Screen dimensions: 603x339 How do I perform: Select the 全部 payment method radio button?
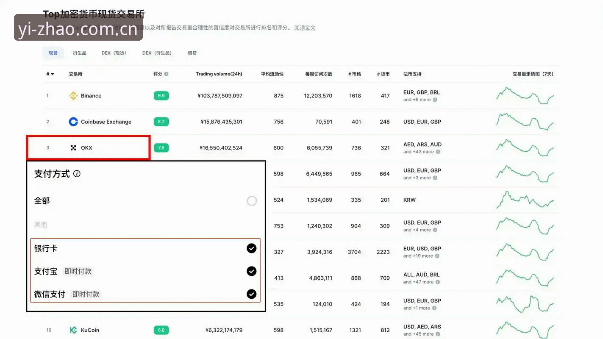point(252,201)
